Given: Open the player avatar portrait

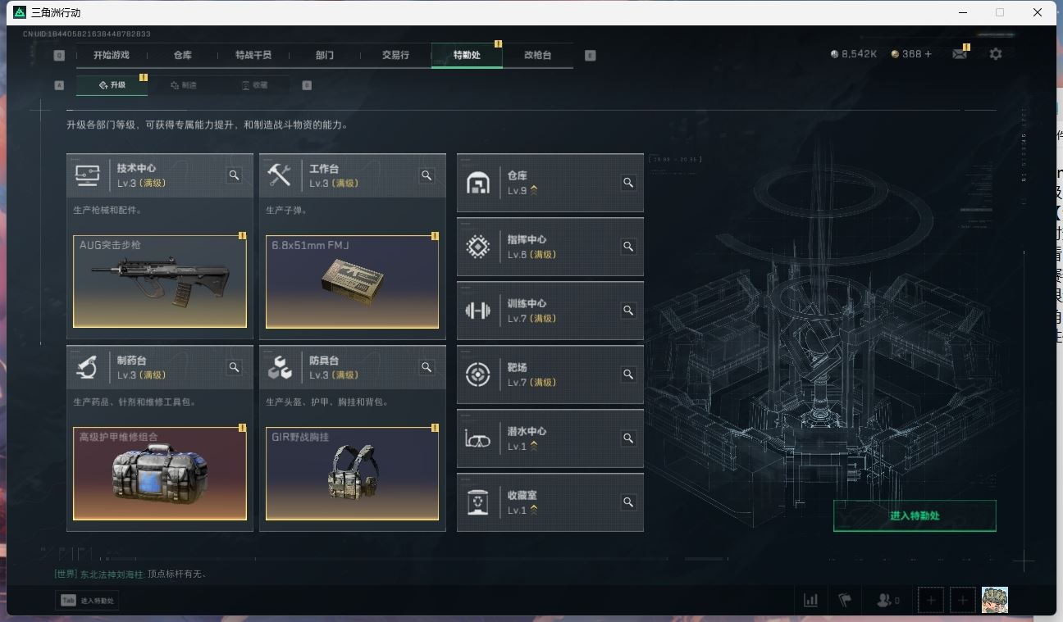Looking at the screenshot, I should point(995,600).
